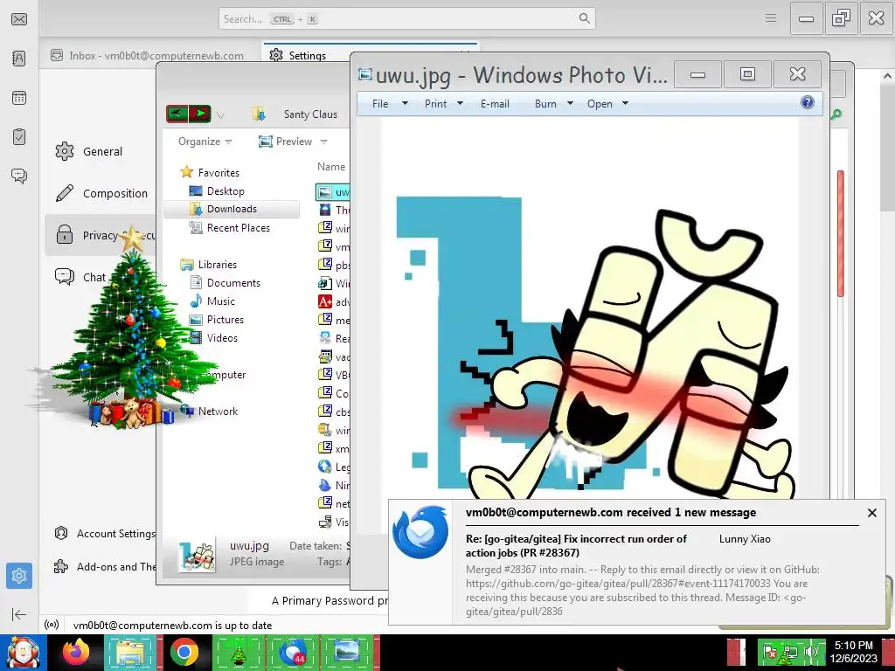Open File Explorer from the taskbar
This screenshot has height=671, width=895.
point(130,652)
